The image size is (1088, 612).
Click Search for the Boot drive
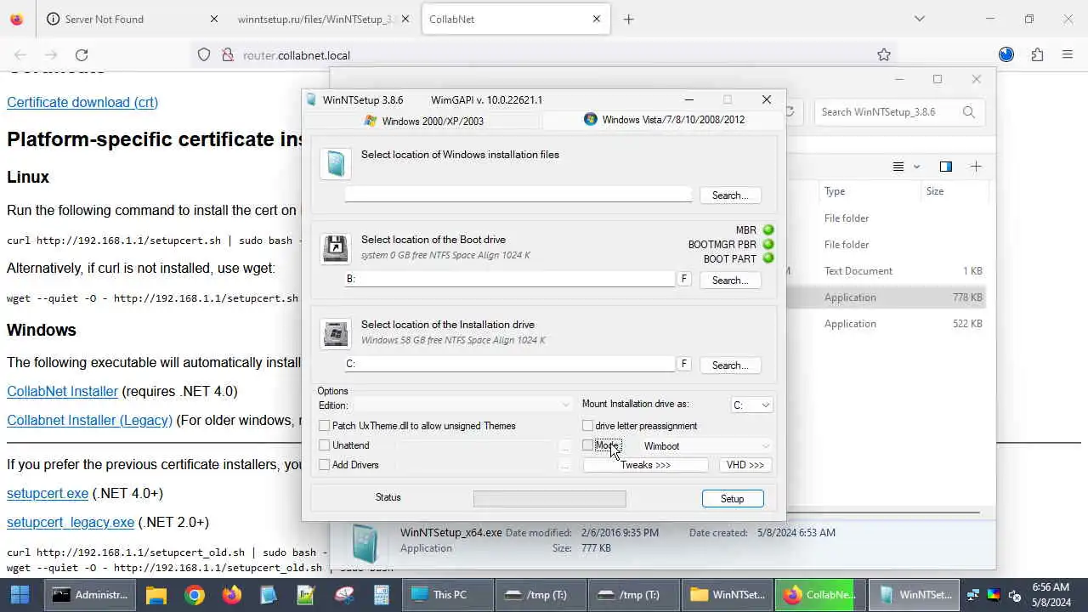pyautogui.click(x=730, y=280)
